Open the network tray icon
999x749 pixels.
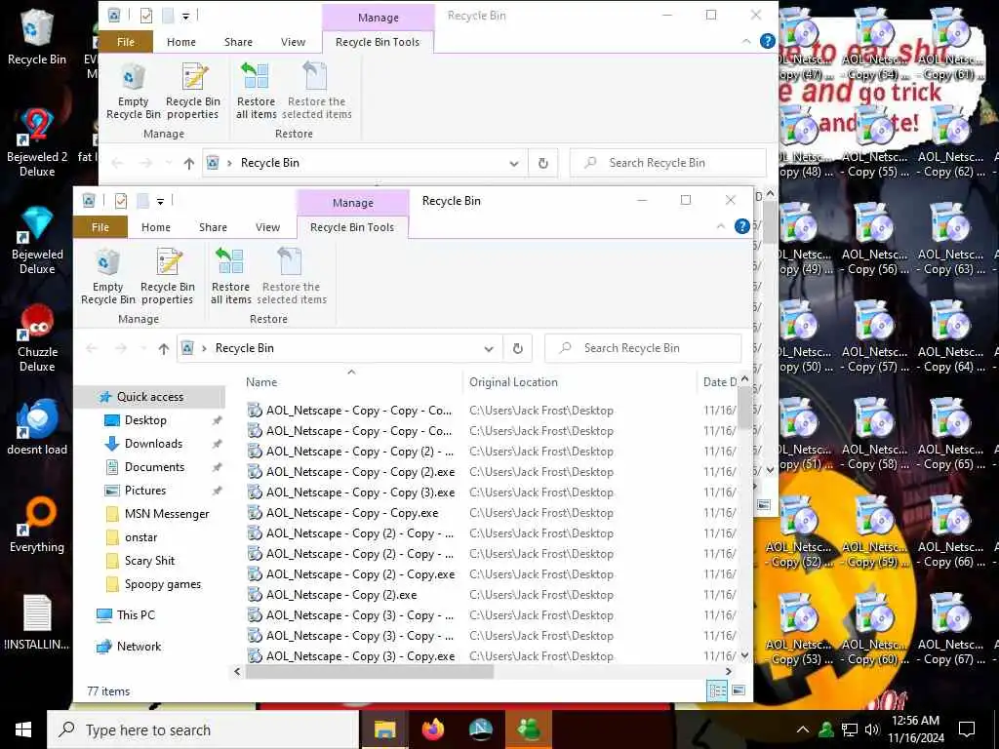point(850,729)
